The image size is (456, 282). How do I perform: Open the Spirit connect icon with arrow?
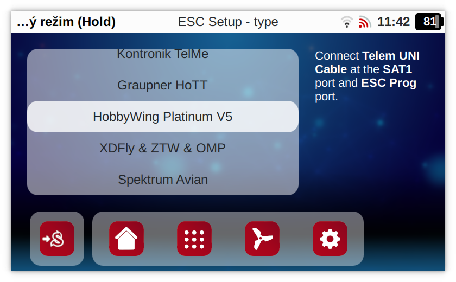coord(57,239)
